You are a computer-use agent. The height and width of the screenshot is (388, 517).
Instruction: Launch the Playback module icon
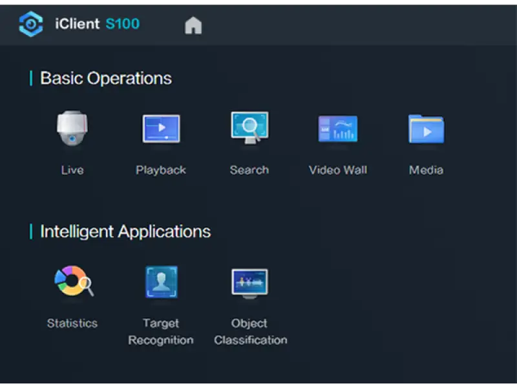pyautogui.click(x=161, y=129)
